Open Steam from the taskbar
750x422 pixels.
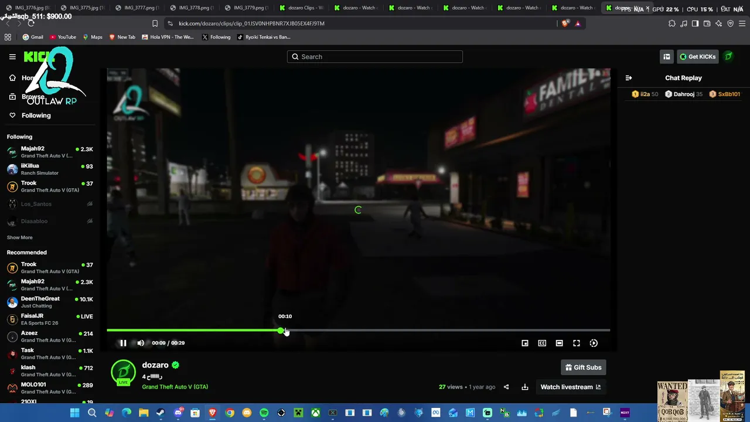[161, 413]
